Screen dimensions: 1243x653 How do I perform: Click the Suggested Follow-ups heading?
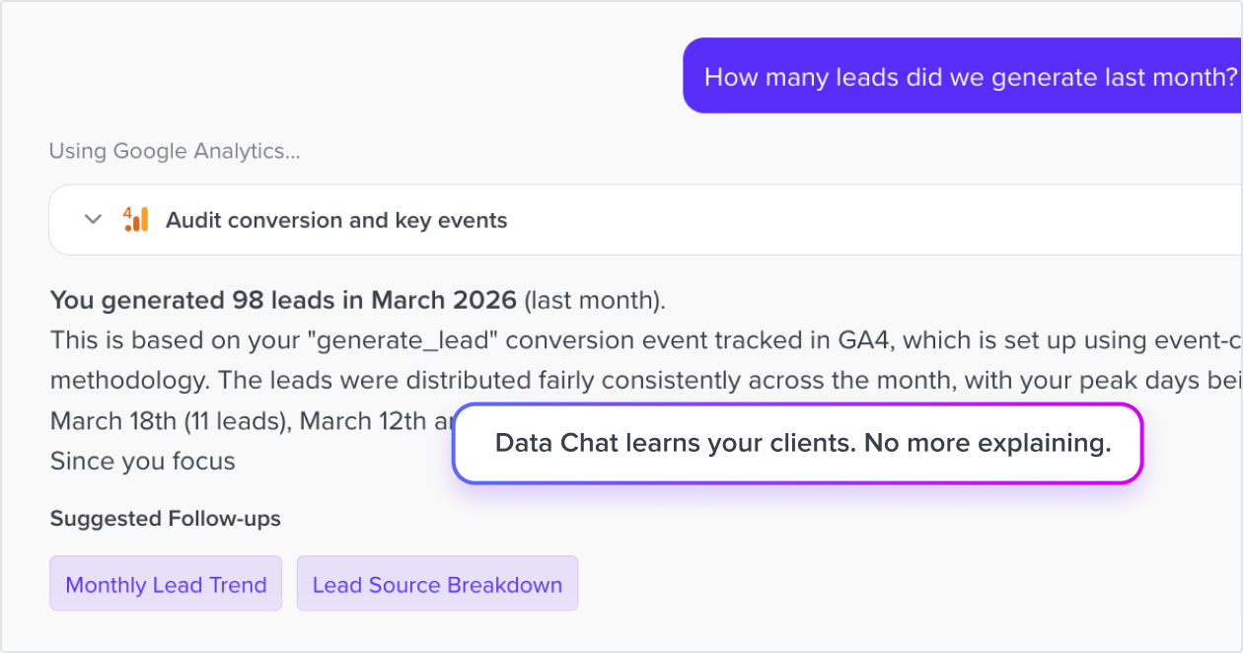point(165,518)
